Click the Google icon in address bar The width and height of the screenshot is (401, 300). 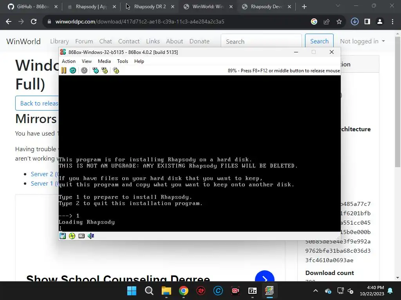314,22
